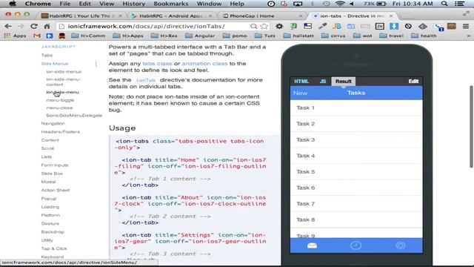Open the health bookmarks folder
Screen dimensions: 474x267
coord(424,36)
